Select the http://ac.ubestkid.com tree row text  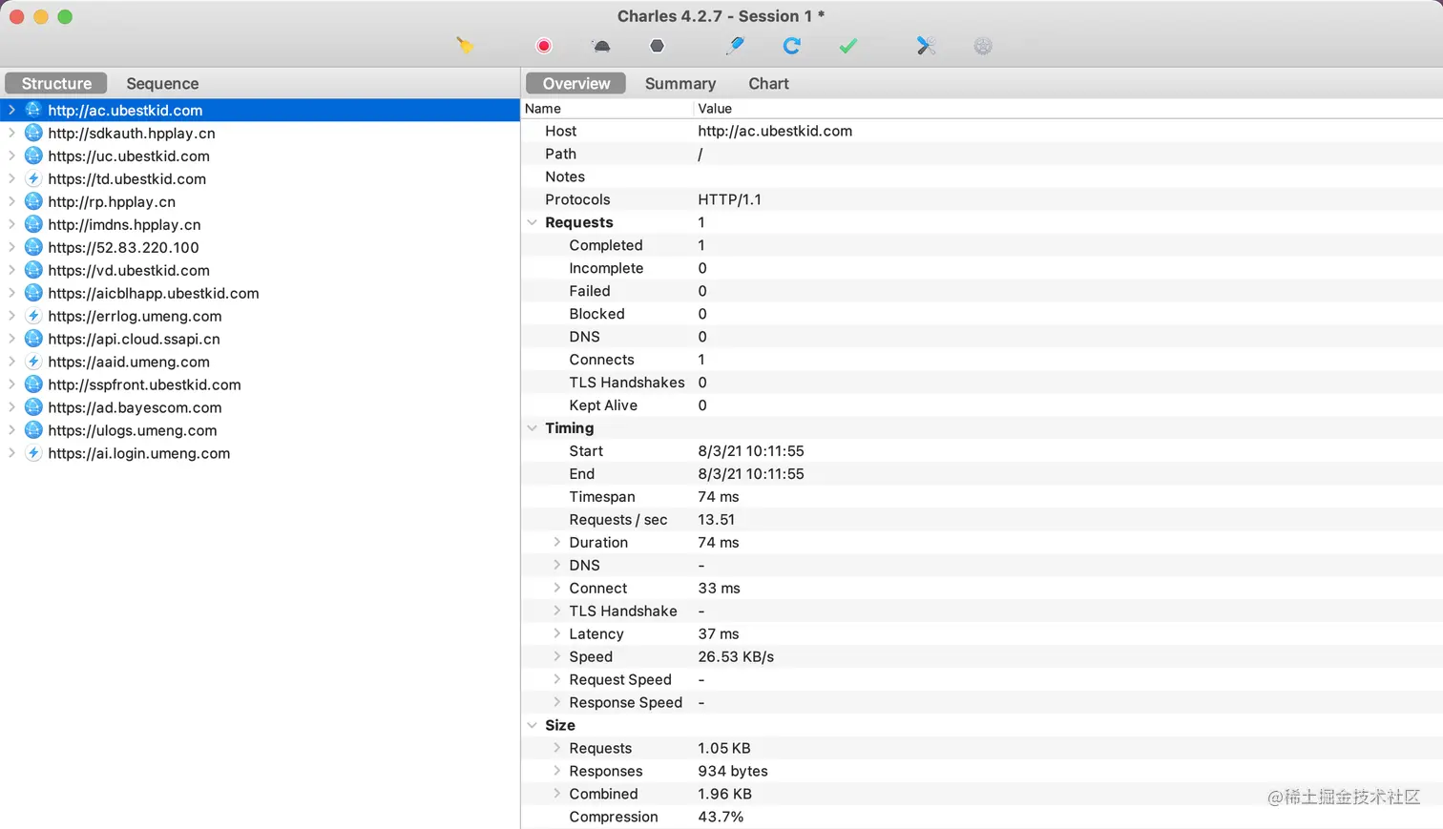(125, 110)
